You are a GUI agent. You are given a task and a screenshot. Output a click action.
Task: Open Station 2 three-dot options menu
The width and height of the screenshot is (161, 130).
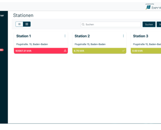(123, 36)
